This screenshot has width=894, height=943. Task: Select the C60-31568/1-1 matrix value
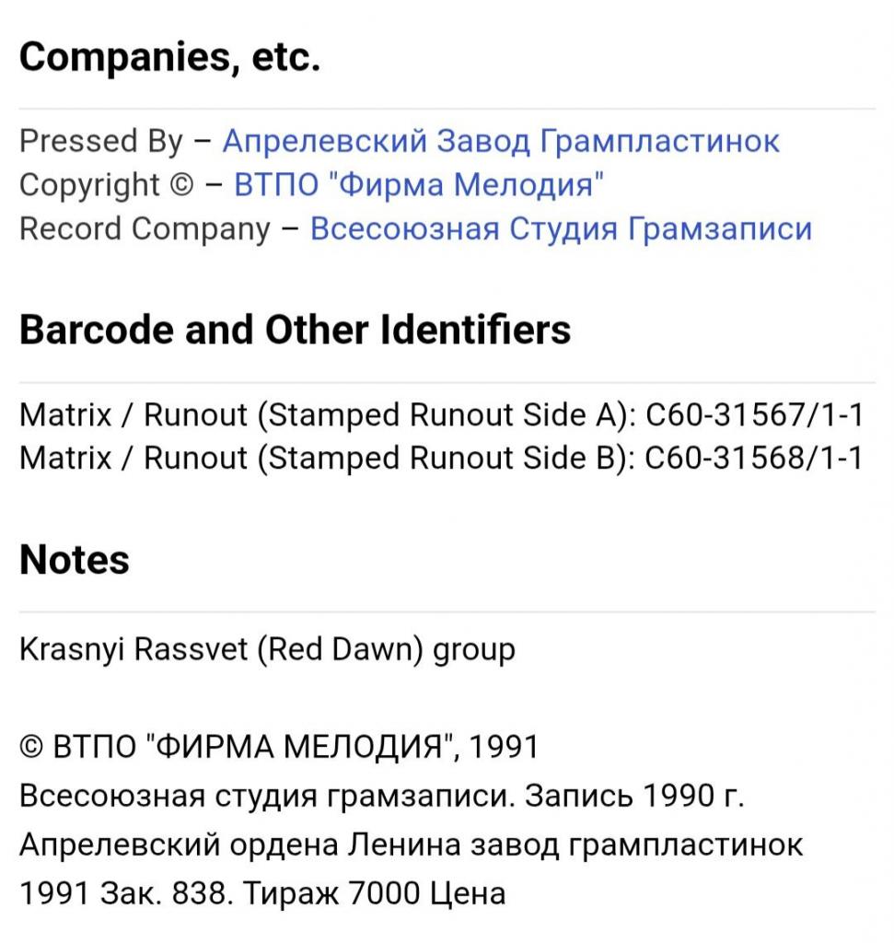(x=755, y=459)
